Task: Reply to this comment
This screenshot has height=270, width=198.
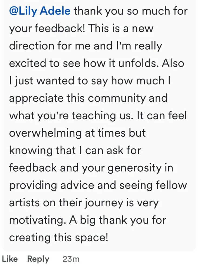Action: (x=38, y=259)
